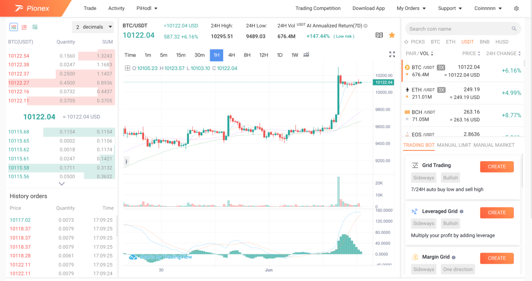This screenshot has width=532, height=281.
Task: Show only buy orders in order book
Action: [x=35, y=27]
